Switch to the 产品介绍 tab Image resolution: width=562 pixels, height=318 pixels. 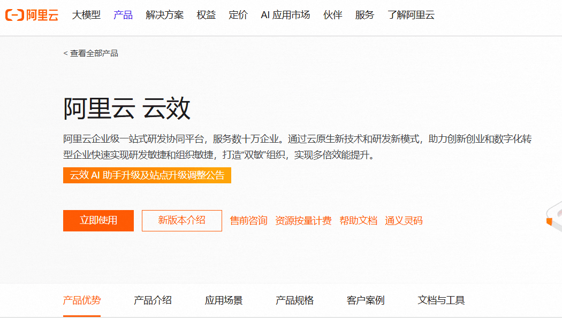[153, 300]
